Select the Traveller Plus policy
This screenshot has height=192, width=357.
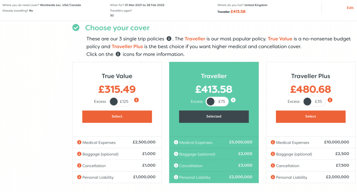[x=311, y=116]
